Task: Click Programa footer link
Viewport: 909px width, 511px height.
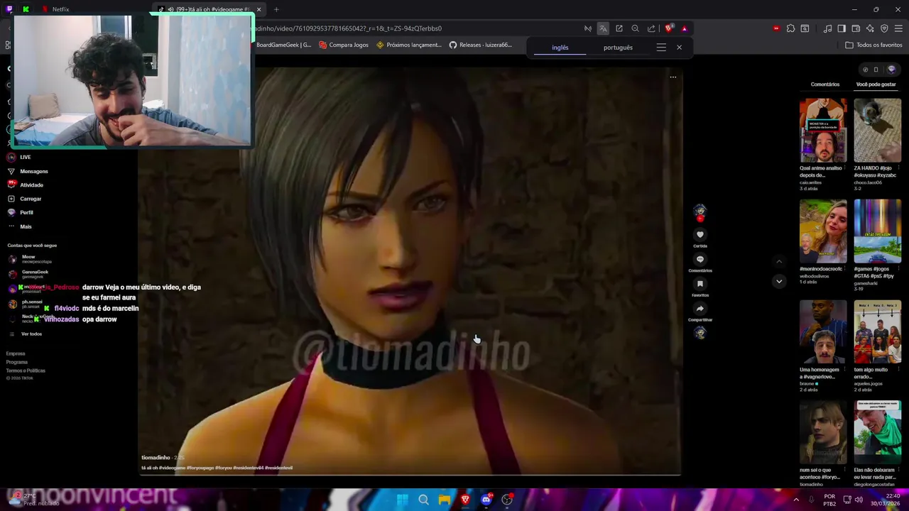Action: tap(16, 362)
